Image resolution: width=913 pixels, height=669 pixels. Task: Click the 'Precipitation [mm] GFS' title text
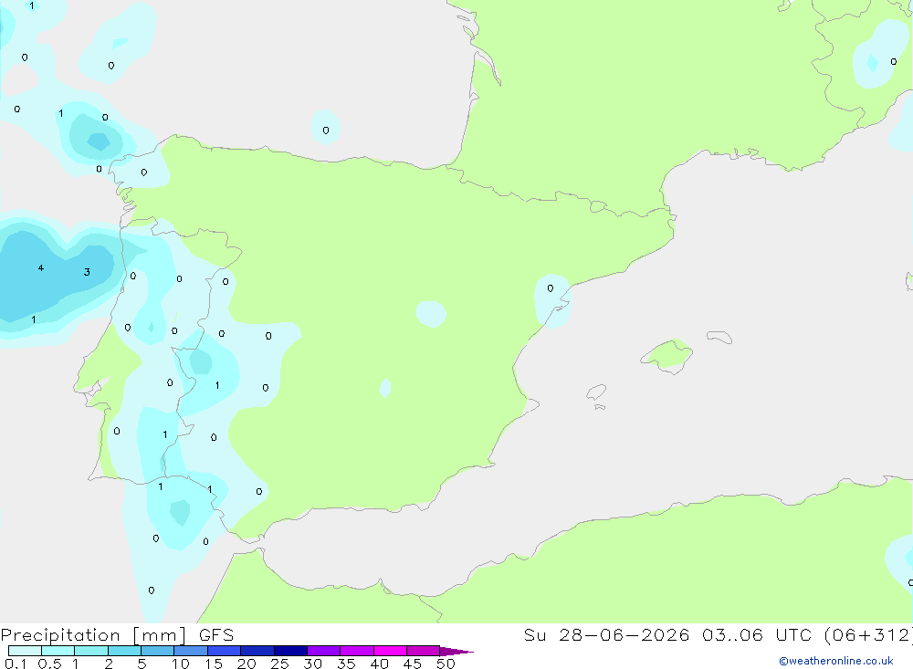(117, 635)
